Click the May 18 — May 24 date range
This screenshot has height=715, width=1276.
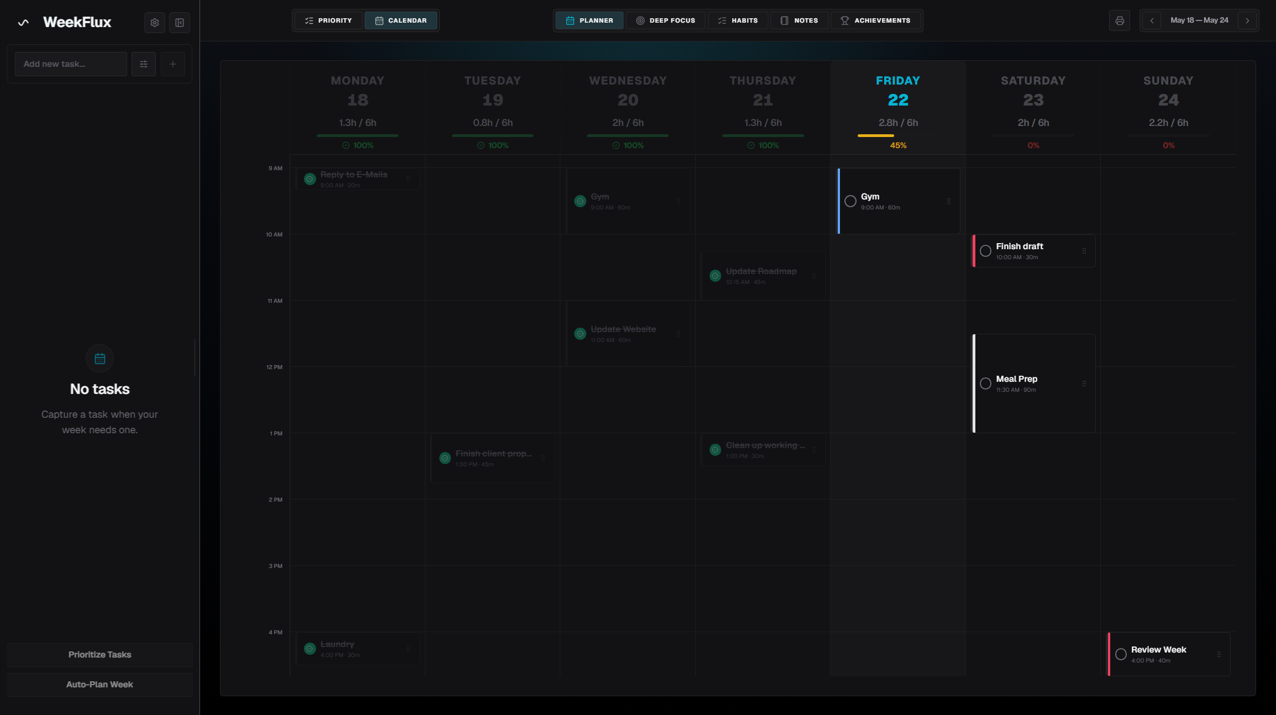1199,20
